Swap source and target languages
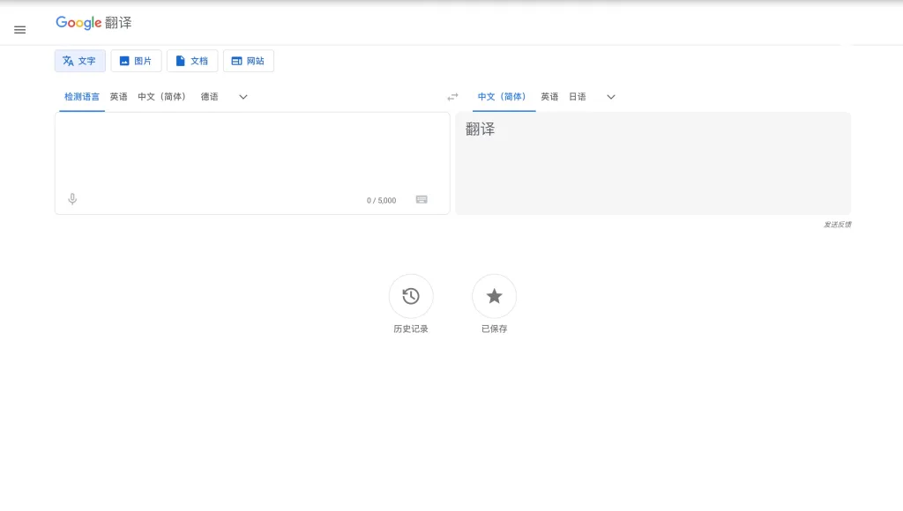 pyautogui.click(x=452, y=97)
